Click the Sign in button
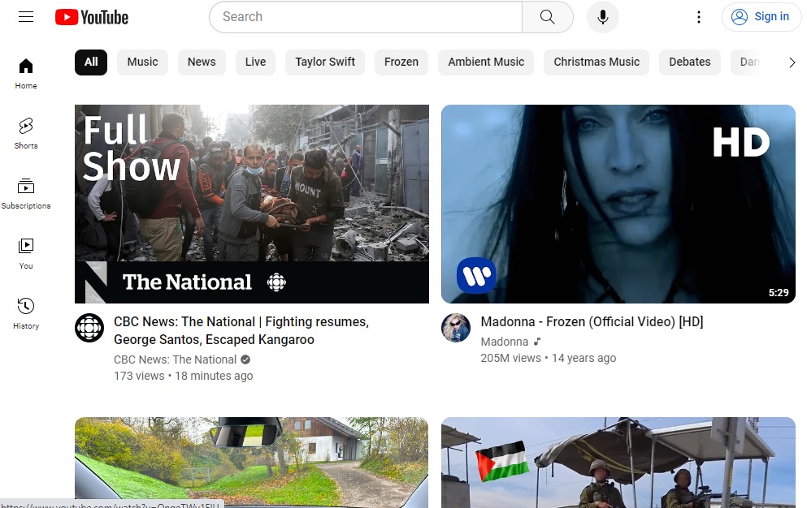Viewport: 807px width, 508px height. click(761, 17)
